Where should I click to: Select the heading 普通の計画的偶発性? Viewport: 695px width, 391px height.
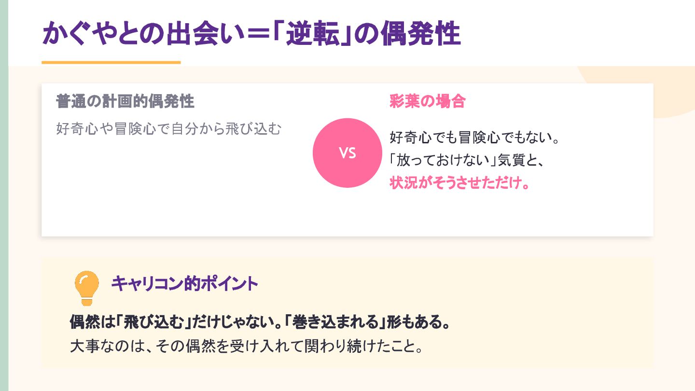click(125, 102)
